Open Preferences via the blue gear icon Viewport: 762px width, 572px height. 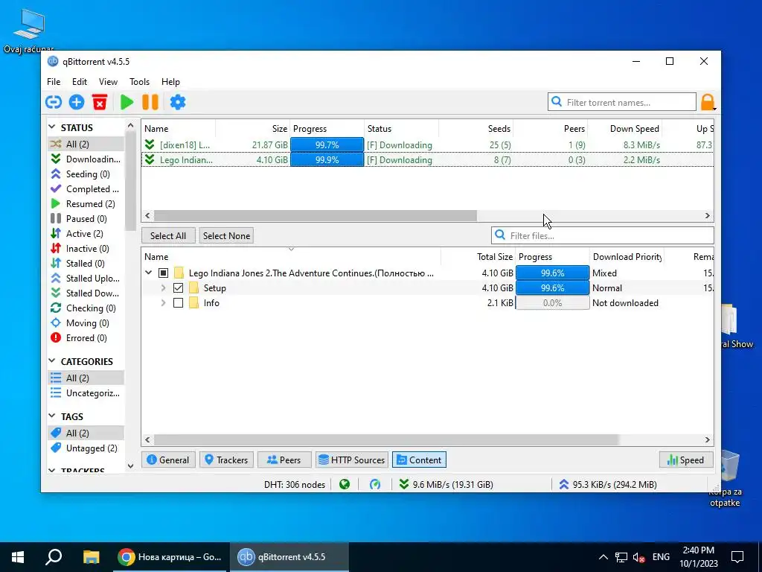point(177,102)
